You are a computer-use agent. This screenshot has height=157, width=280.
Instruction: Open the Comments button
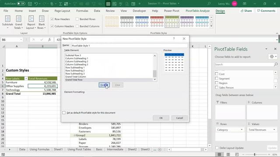point(266,11)
